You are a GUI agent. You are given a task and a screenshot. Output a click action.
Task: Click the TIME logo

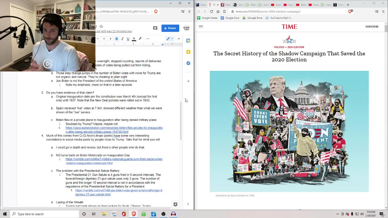click(x=289, y=27)
